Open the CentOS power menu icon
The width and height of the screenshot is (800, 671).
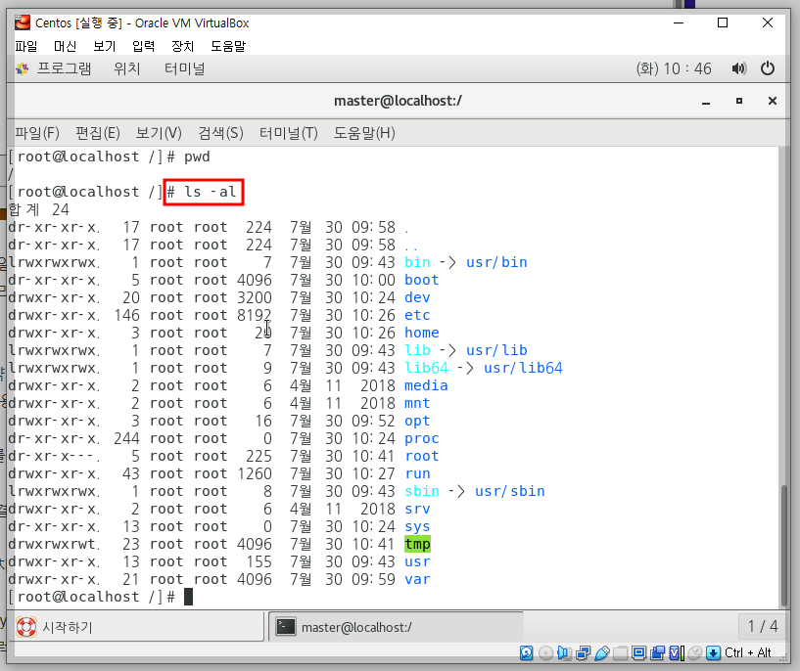tap(768, 68)
